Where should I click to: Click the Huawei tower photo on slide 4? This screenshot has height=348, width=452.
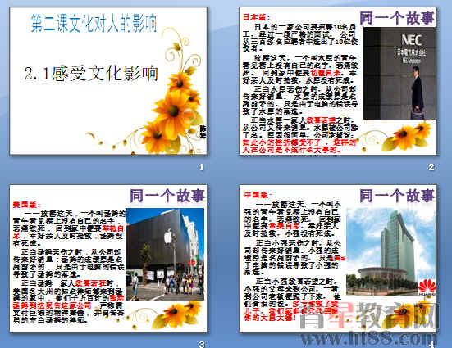(390, 251)
